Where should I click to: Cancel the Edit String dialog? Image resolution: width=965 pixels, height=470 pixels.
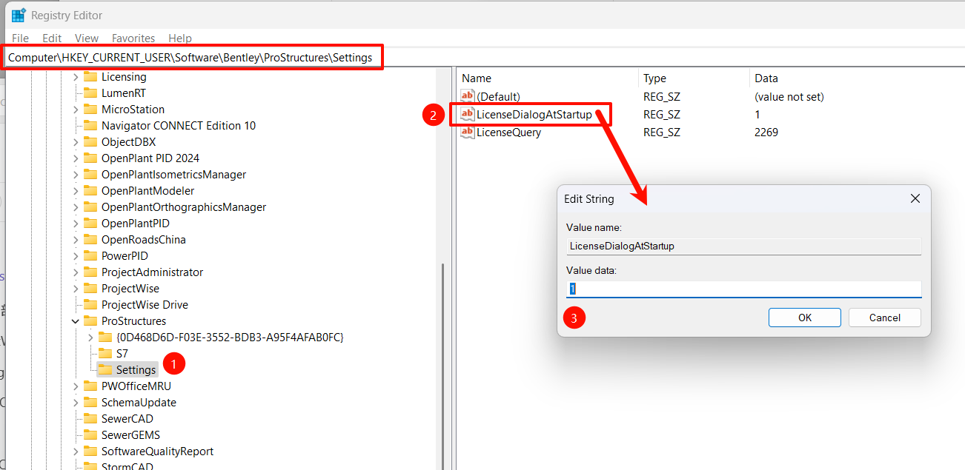[x=885, y=318]
